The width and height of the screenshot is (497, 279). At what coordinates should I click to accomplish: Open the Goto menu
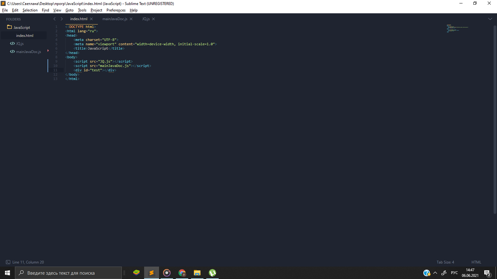(x=70, y=10)
